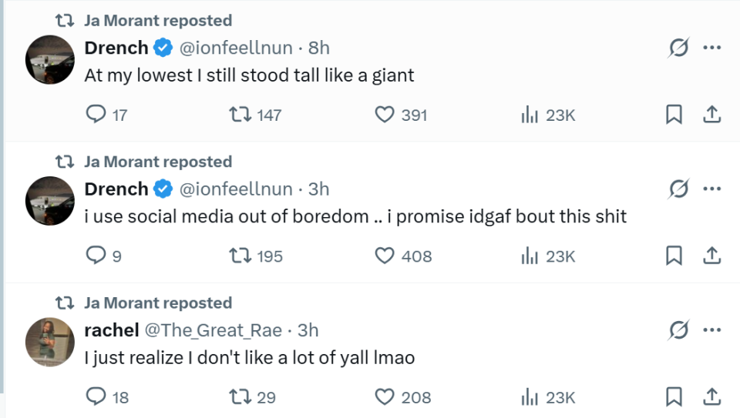Like rachel's 'don't like a lot of yall' post
Image resolution: width=740 pixels, height=418 pixels.
(x=385, y=396)
